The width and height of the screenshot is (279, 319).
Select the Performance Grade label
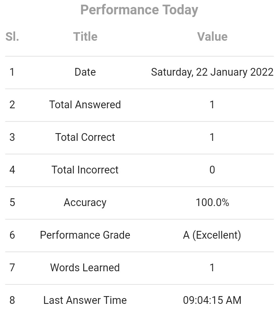click(x=85, y=235)
